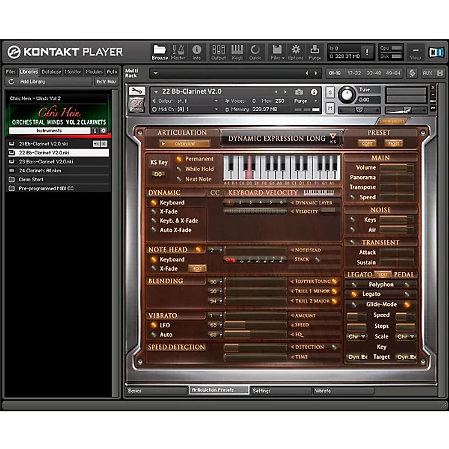This screenshot has height=449, width=449.
Task: Click the refresh libraries icon
Action: point(11,81)
